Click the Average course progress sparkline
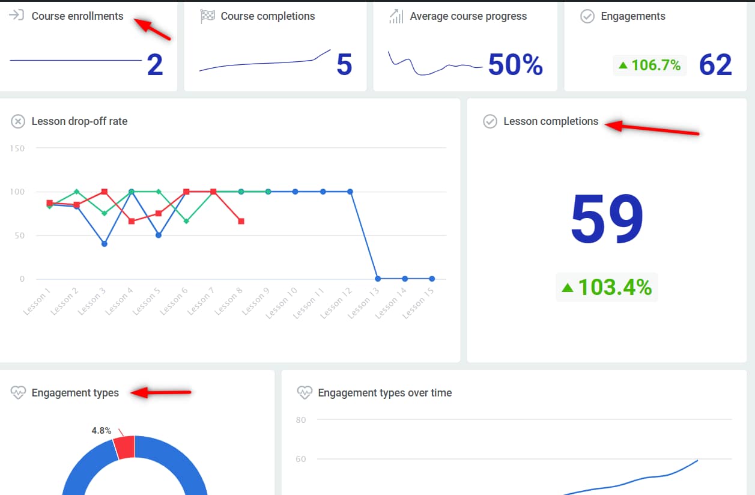The image size is (755, 495). pyautogui.click(x=435, y=63)
